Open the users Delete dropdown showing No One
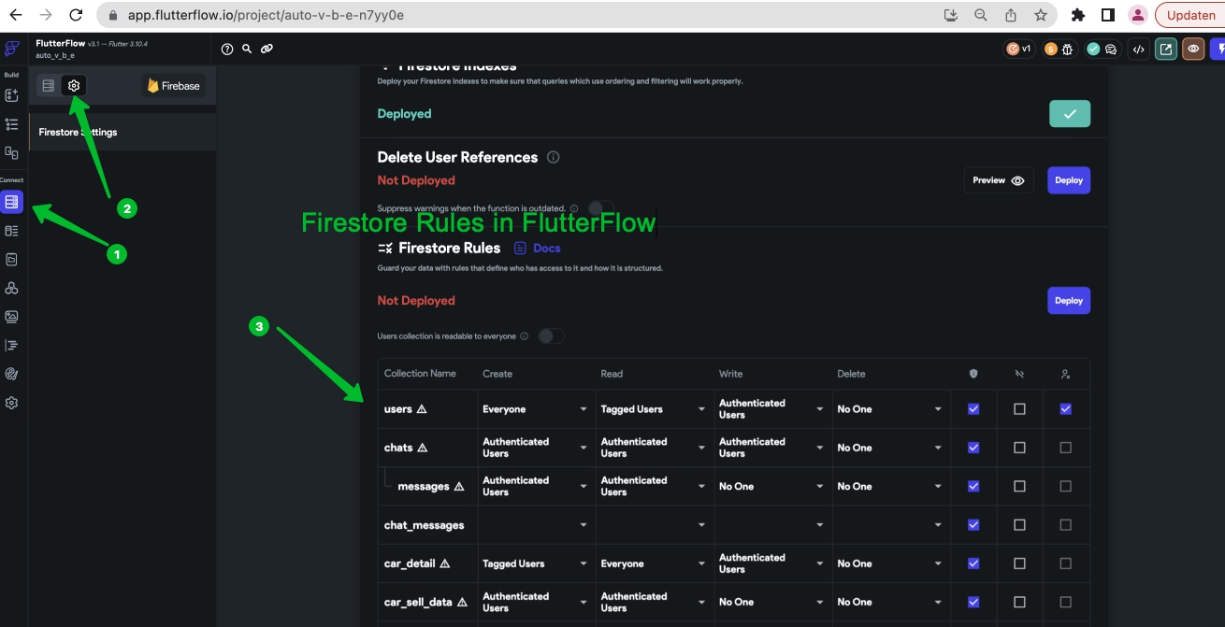 [890, 409]
